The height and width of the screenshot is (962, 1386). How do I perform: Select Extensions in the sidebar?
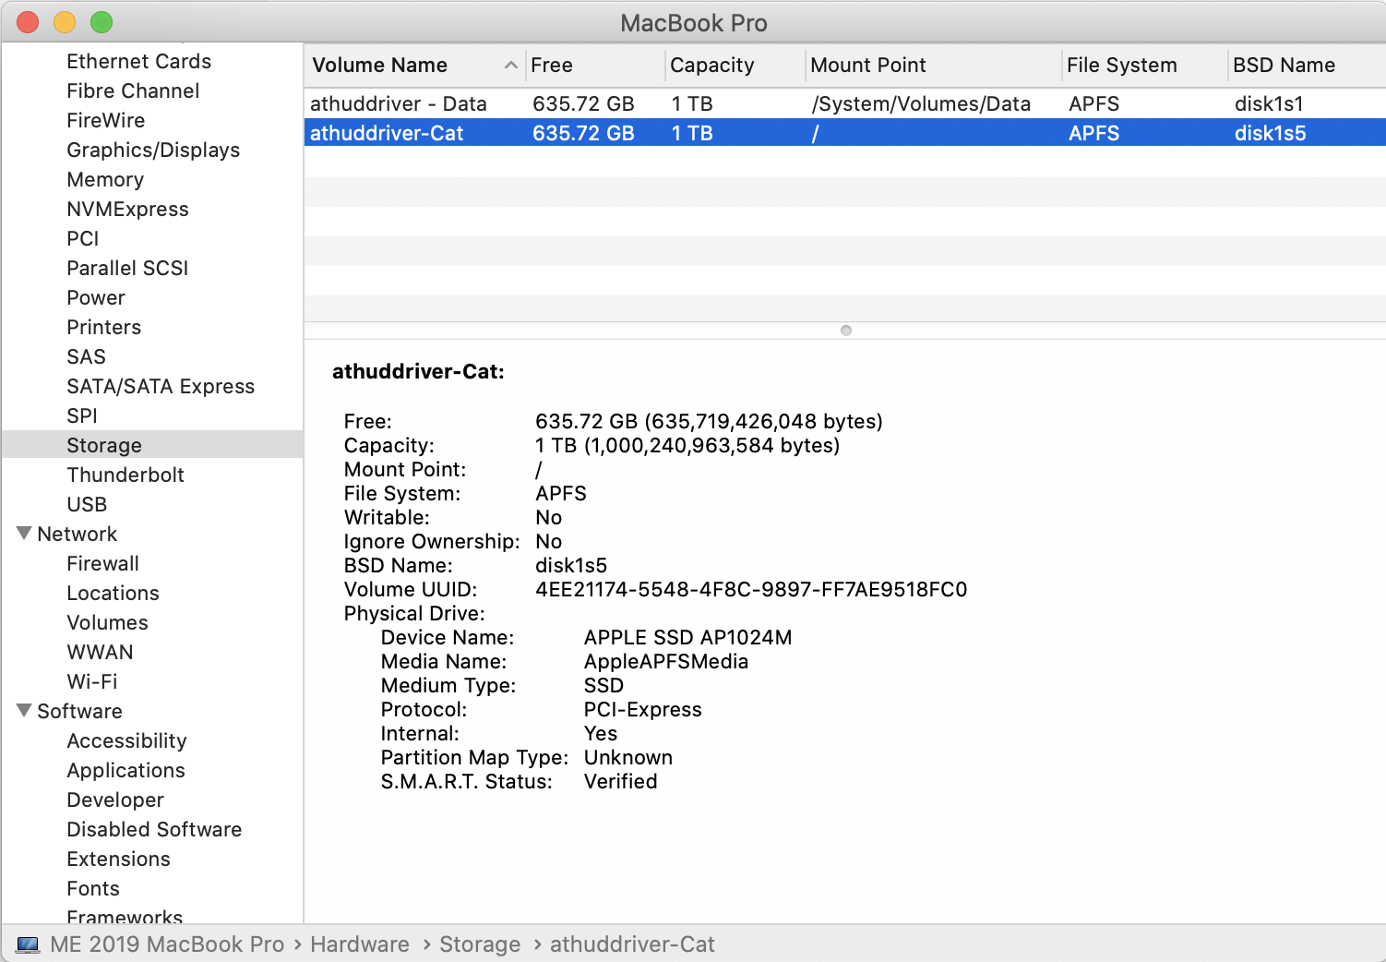pyautogui.click(x=118, y=859)
